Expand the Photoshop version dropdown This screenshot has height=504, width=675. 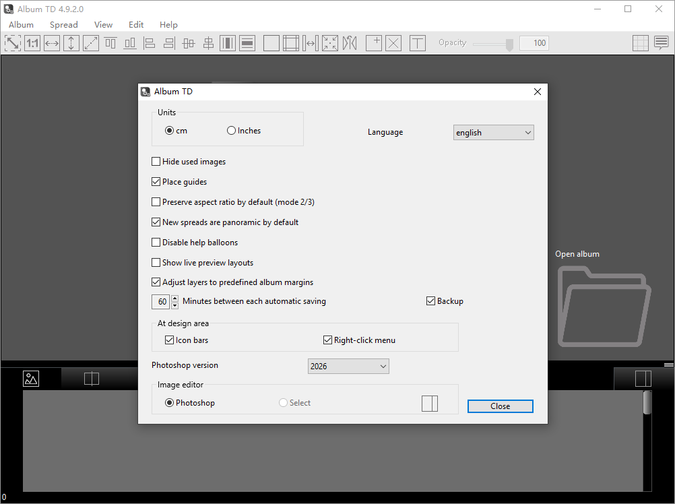[348, 367]
